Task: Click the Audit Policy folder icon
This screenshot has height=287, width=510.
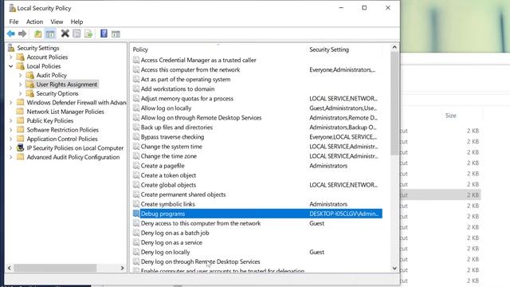Action: tap(30, 75)
